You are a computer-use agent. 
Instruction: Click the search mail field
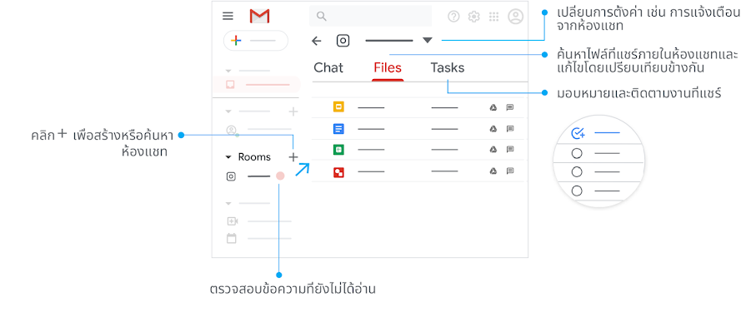(x=371, y=17)
